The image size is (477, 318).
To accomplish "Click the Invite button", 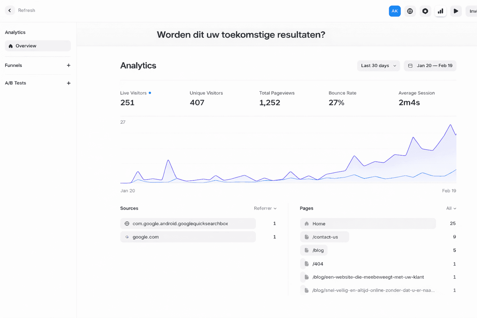I will [x=472, y=11].
